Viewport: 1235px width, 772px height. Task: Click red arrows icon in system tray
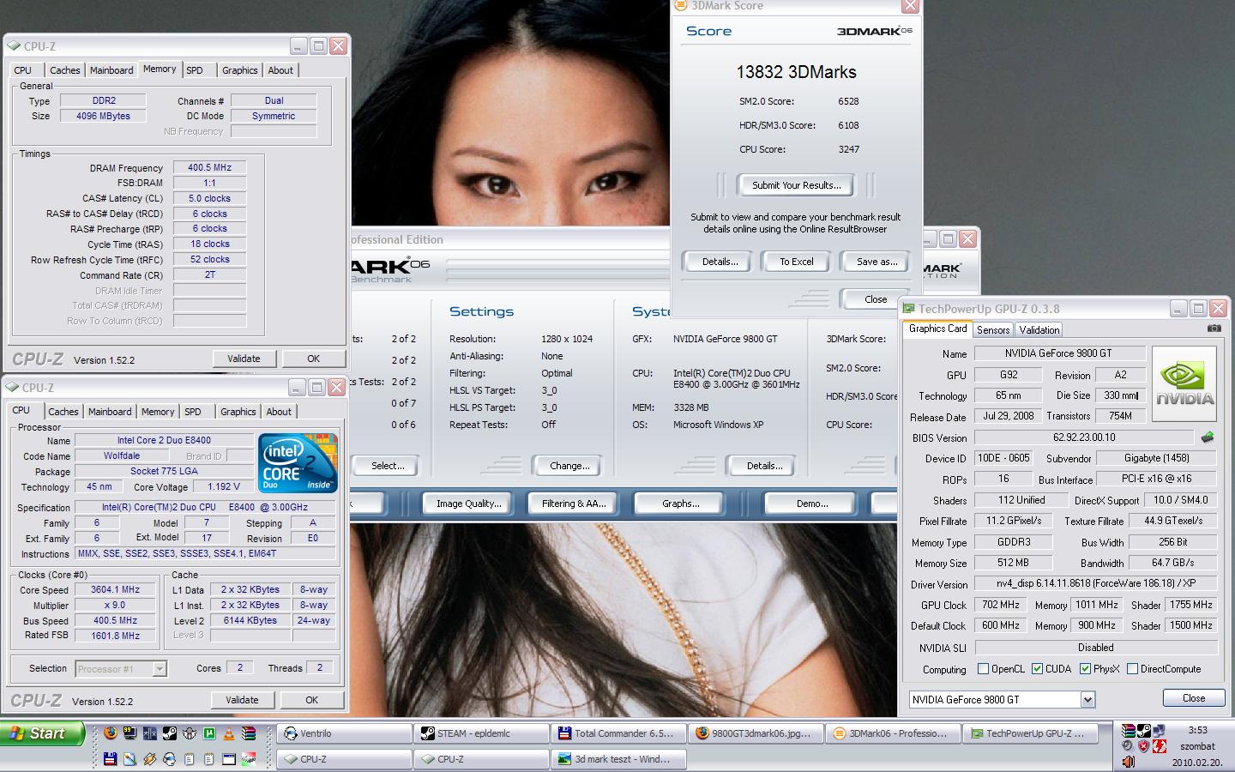coord(1160,745)
